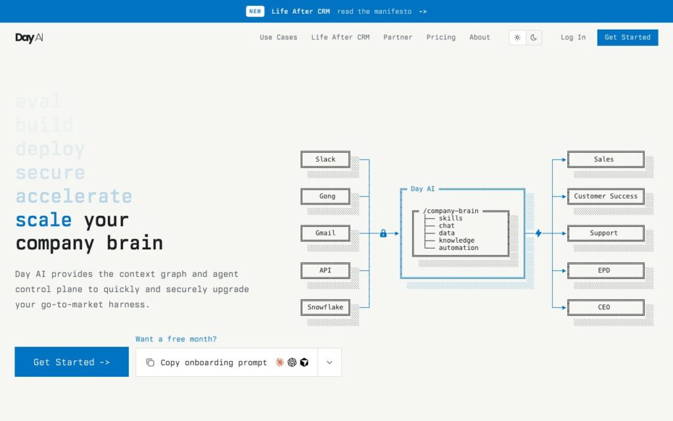Image resolution: width=673 pixels, height=421 pixels.
Task: Click the black cube icon
Action: [304, 362]
